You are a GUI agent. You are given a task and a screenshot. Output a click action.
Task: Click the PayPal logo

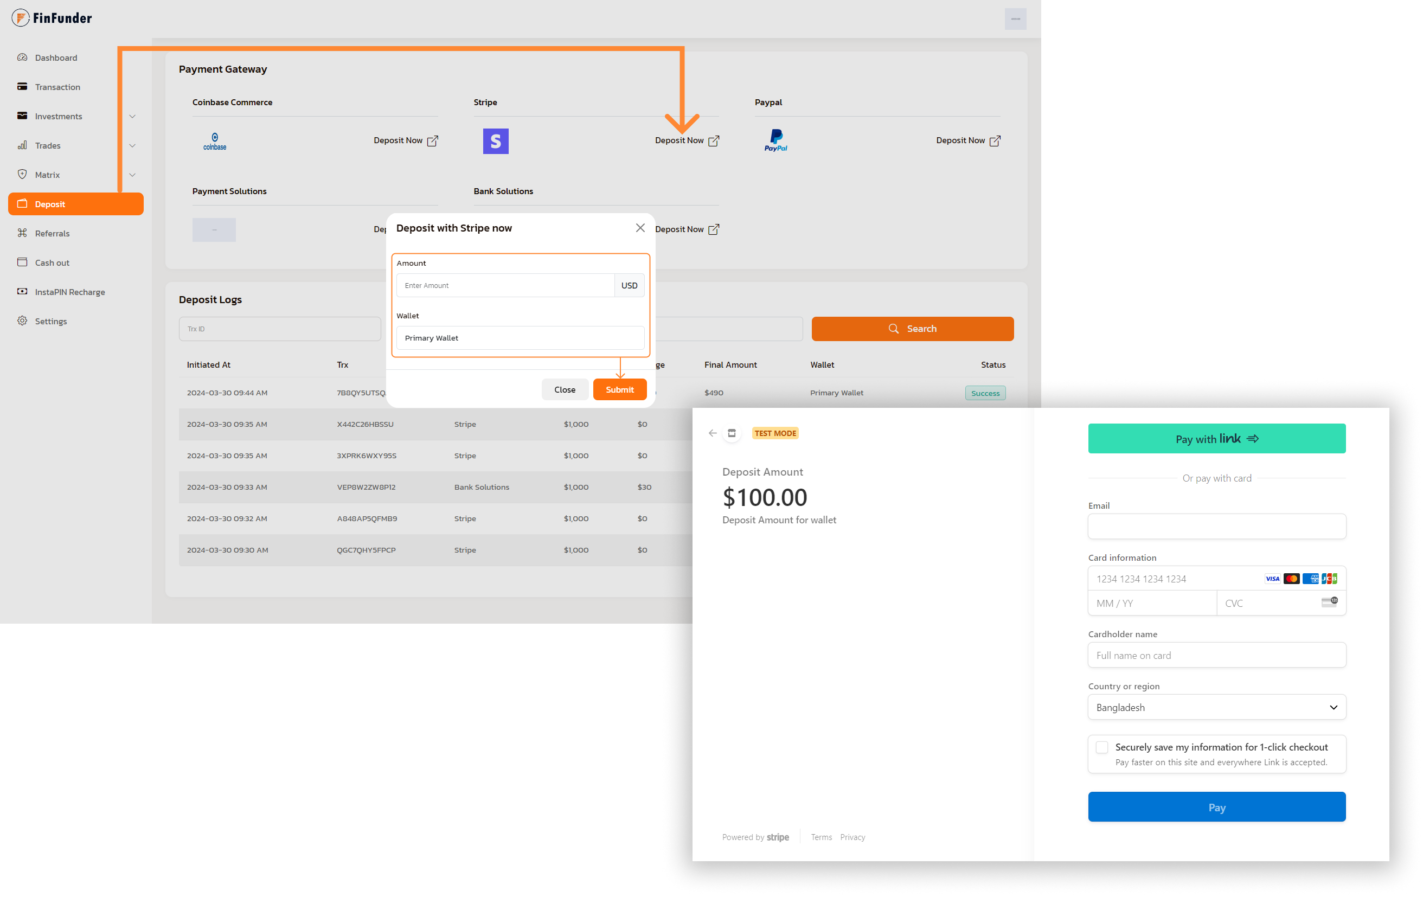coord(776,140)
